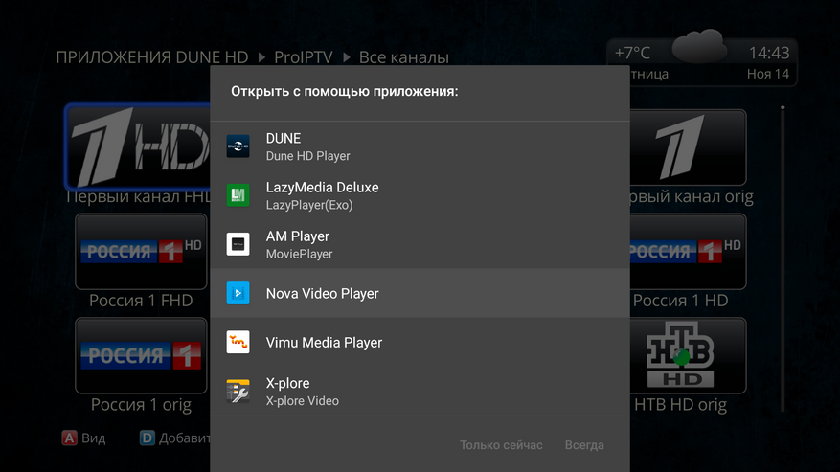Choose the LazyMedia Deluxe green icon

pyautogui.click(x=238, y=195)
